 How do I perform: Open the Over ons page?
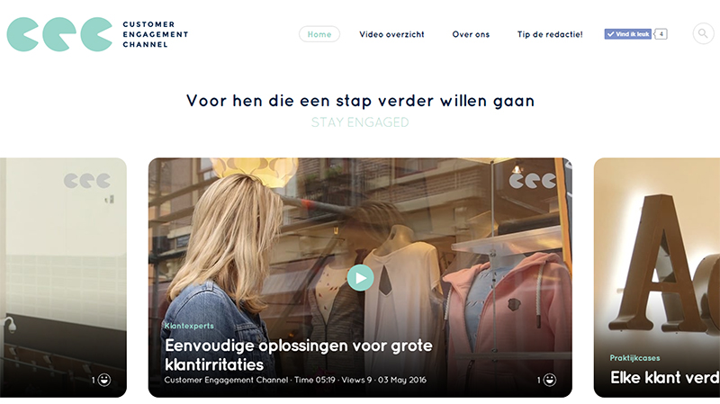point(471,34)
